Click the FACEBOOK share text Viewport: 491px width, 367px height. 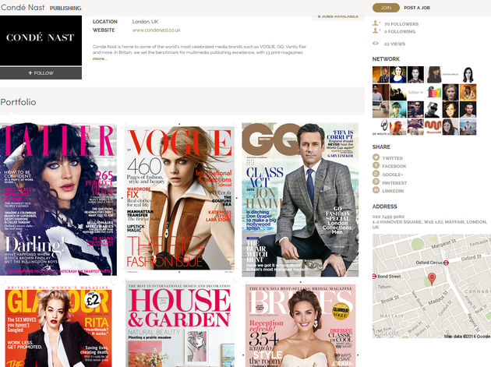click(394, 166)
